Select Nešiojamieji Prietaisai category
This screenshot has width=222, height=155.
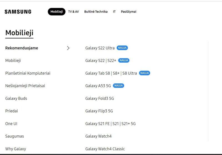click(x=25, y=86)
